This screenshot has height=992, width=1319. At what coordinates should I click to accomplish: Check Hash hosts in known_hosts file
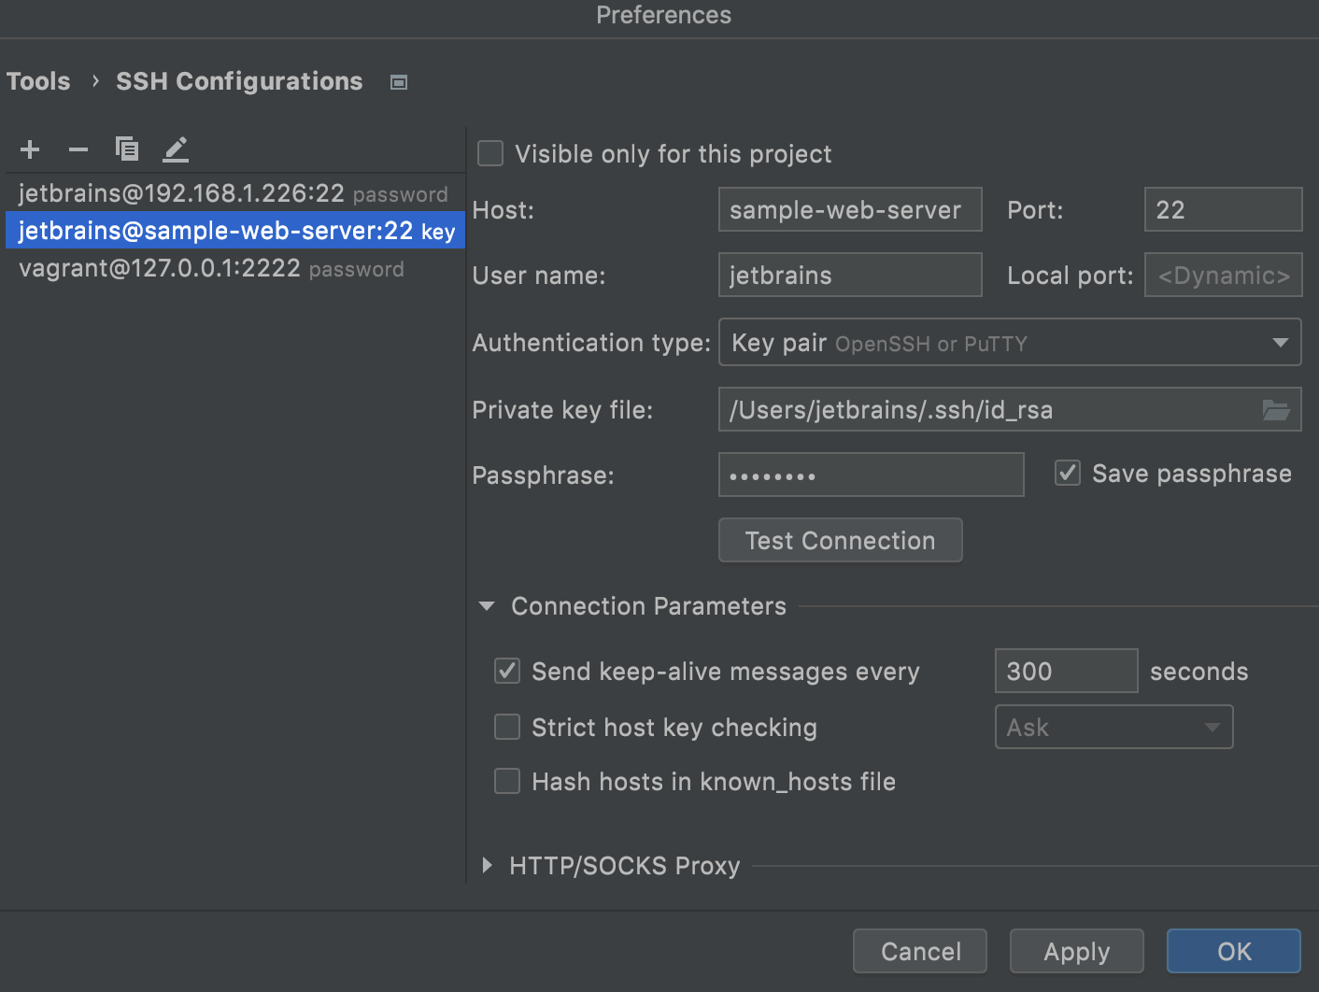506,781
